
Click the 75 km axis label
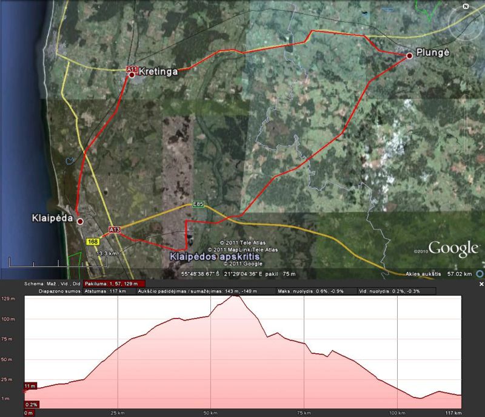pos(304,413)
